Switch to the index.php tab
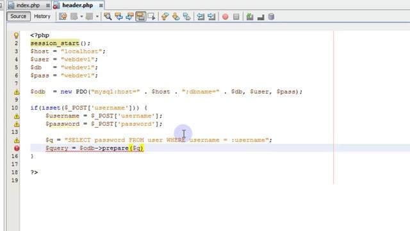 click(x=28, y=5)
